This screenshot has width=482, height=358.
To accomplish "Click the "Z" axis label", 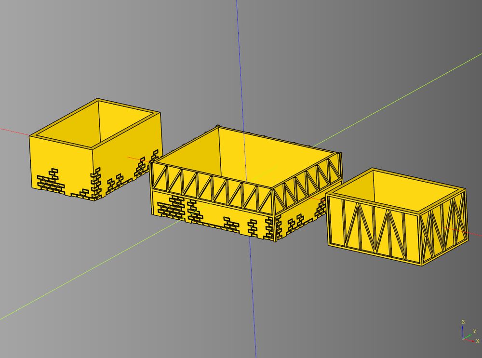I will pos(463,322).
